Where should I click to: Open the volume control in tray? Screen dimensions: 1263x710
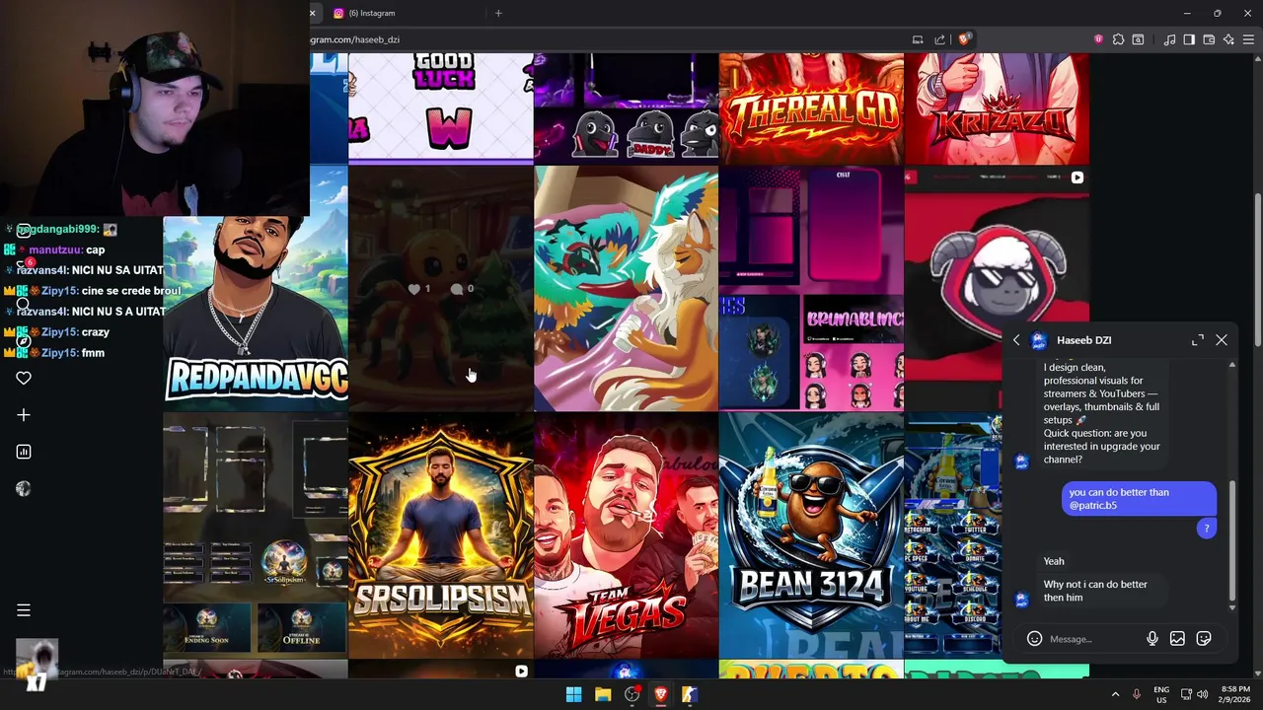tap(1203, 694)
